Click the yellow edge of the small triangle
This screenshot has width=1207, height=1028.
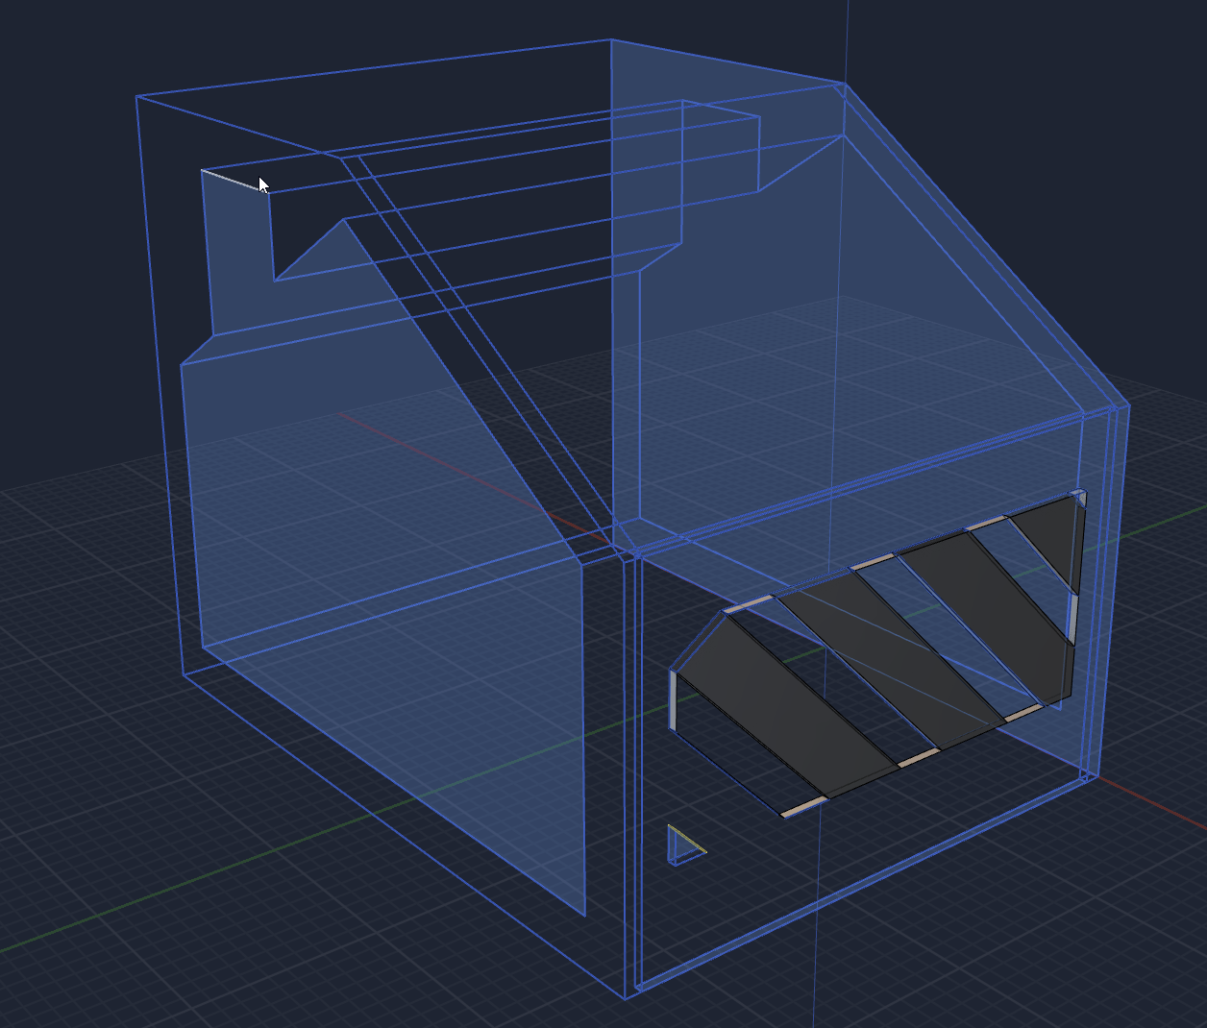(696, 845)
